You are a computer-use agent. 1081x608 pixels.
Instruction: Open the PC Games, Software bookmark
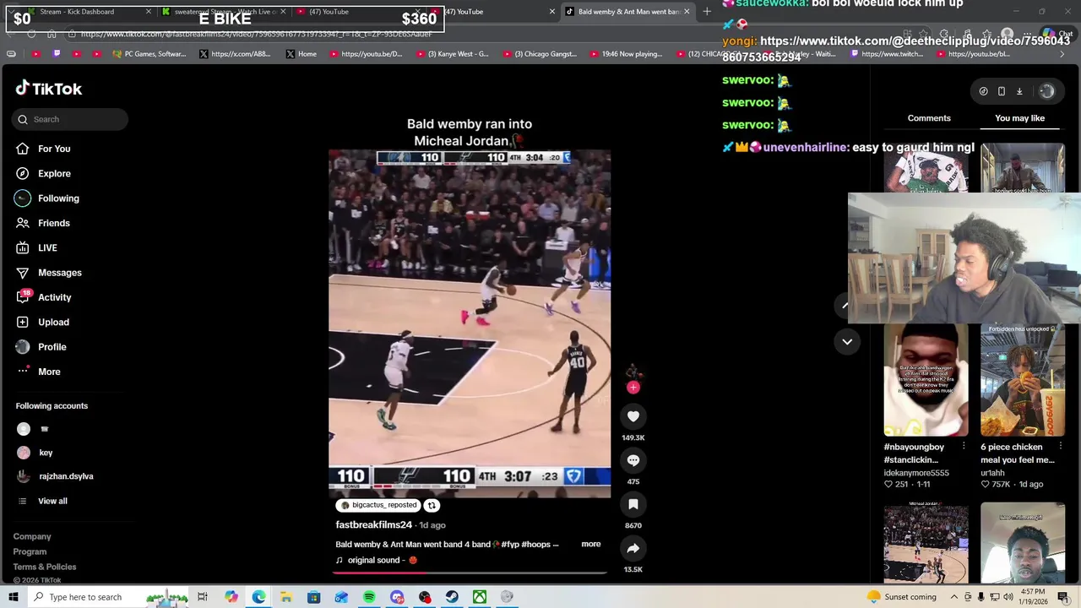coord(150,54)
